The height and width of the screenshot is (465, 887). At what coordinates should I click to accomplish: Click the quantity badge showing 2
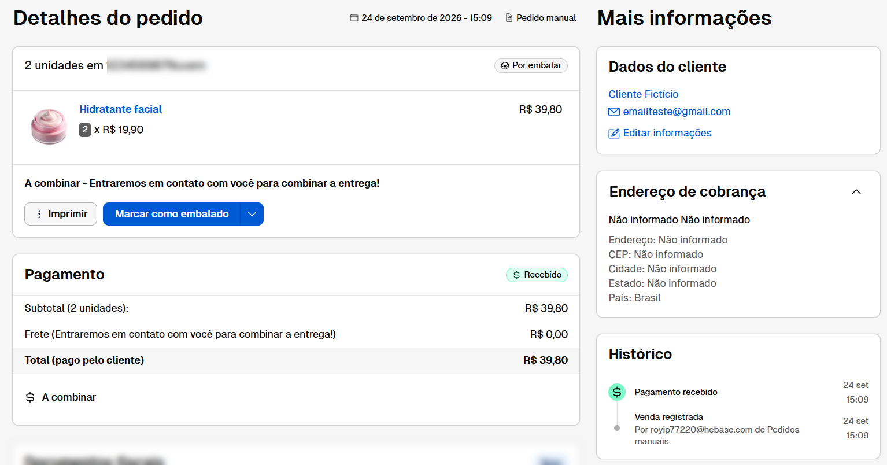click(x=85, y=130)
